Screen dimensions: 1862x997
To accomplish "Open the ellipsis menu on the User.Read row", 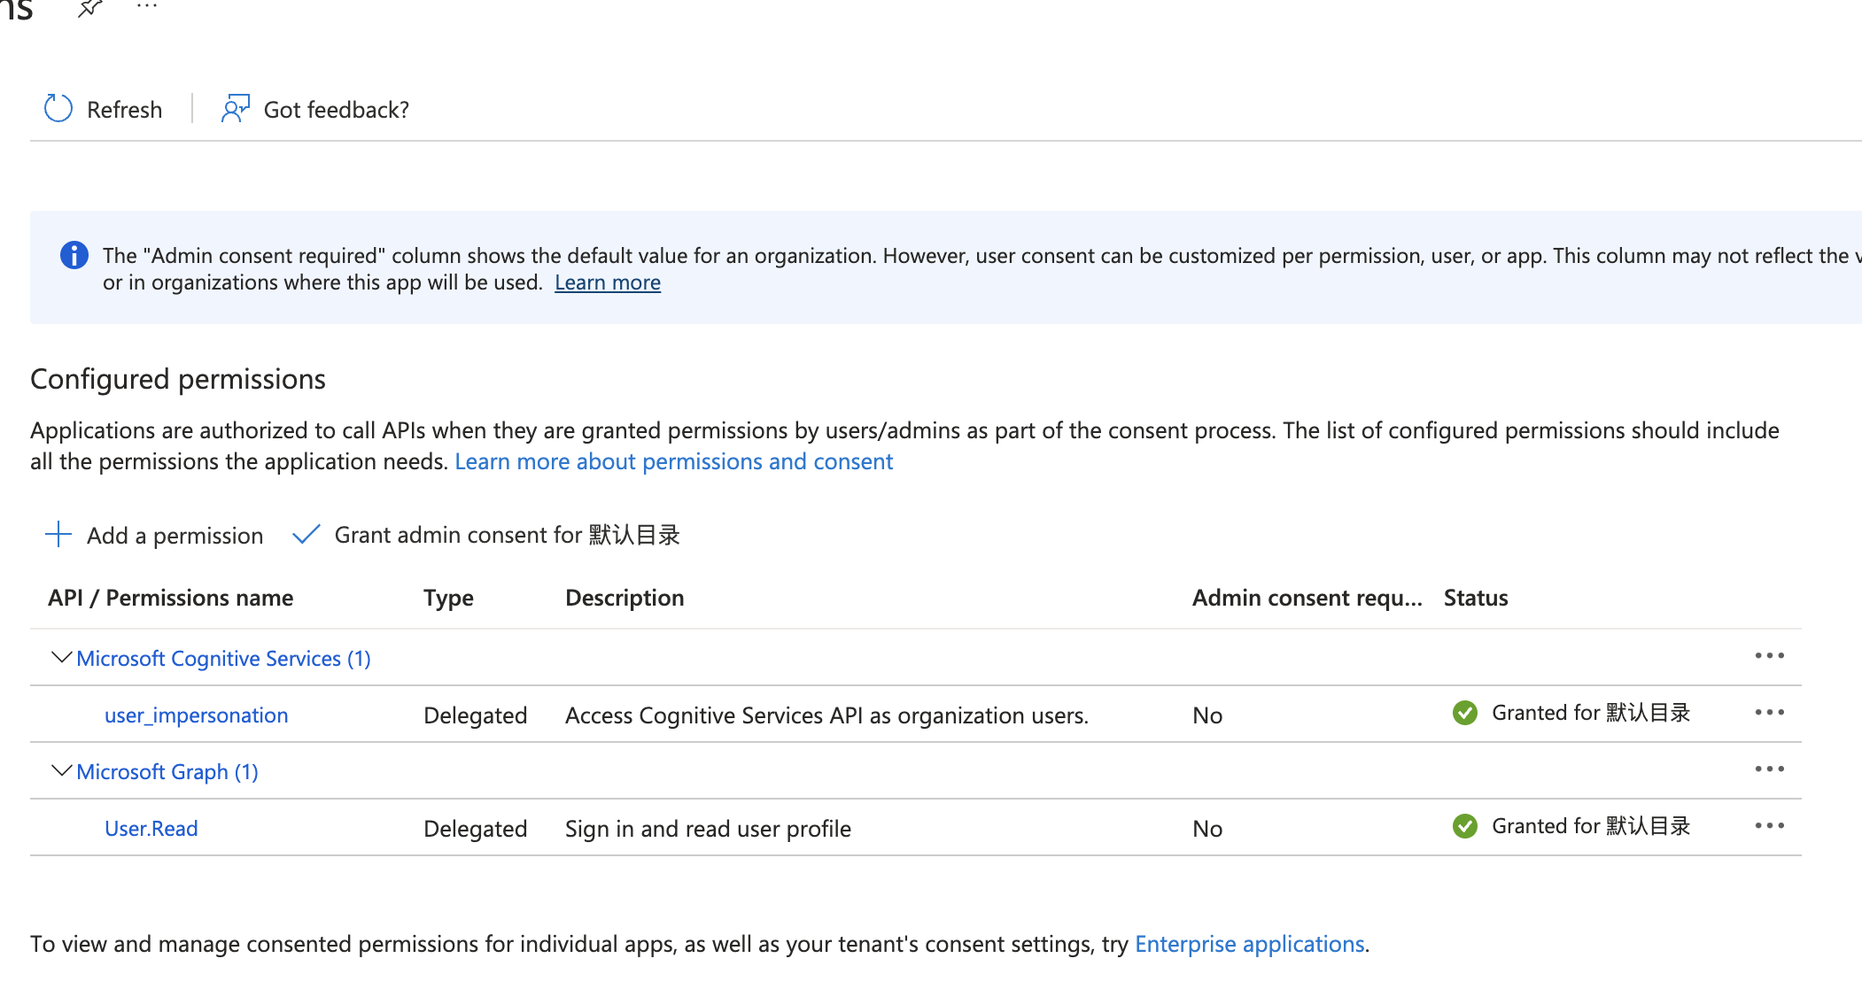I will pyautogui.click(x=1769, y=825).
